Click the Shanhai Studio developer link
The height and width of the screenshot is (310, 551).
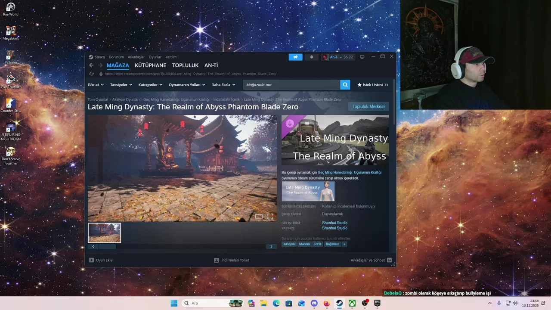334,223
